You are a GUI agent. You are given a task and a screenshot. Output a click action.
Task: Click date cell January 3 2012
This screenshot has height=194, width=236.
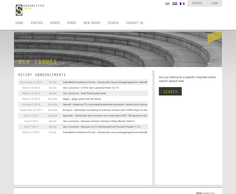tap(31, 104)
